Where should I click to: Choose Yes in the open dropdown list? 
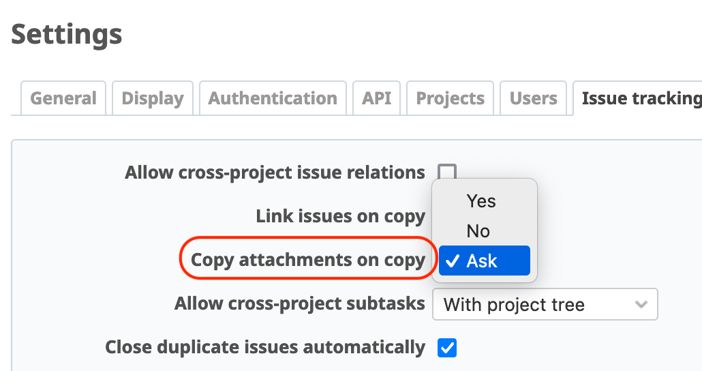click(x=481, y=201)
